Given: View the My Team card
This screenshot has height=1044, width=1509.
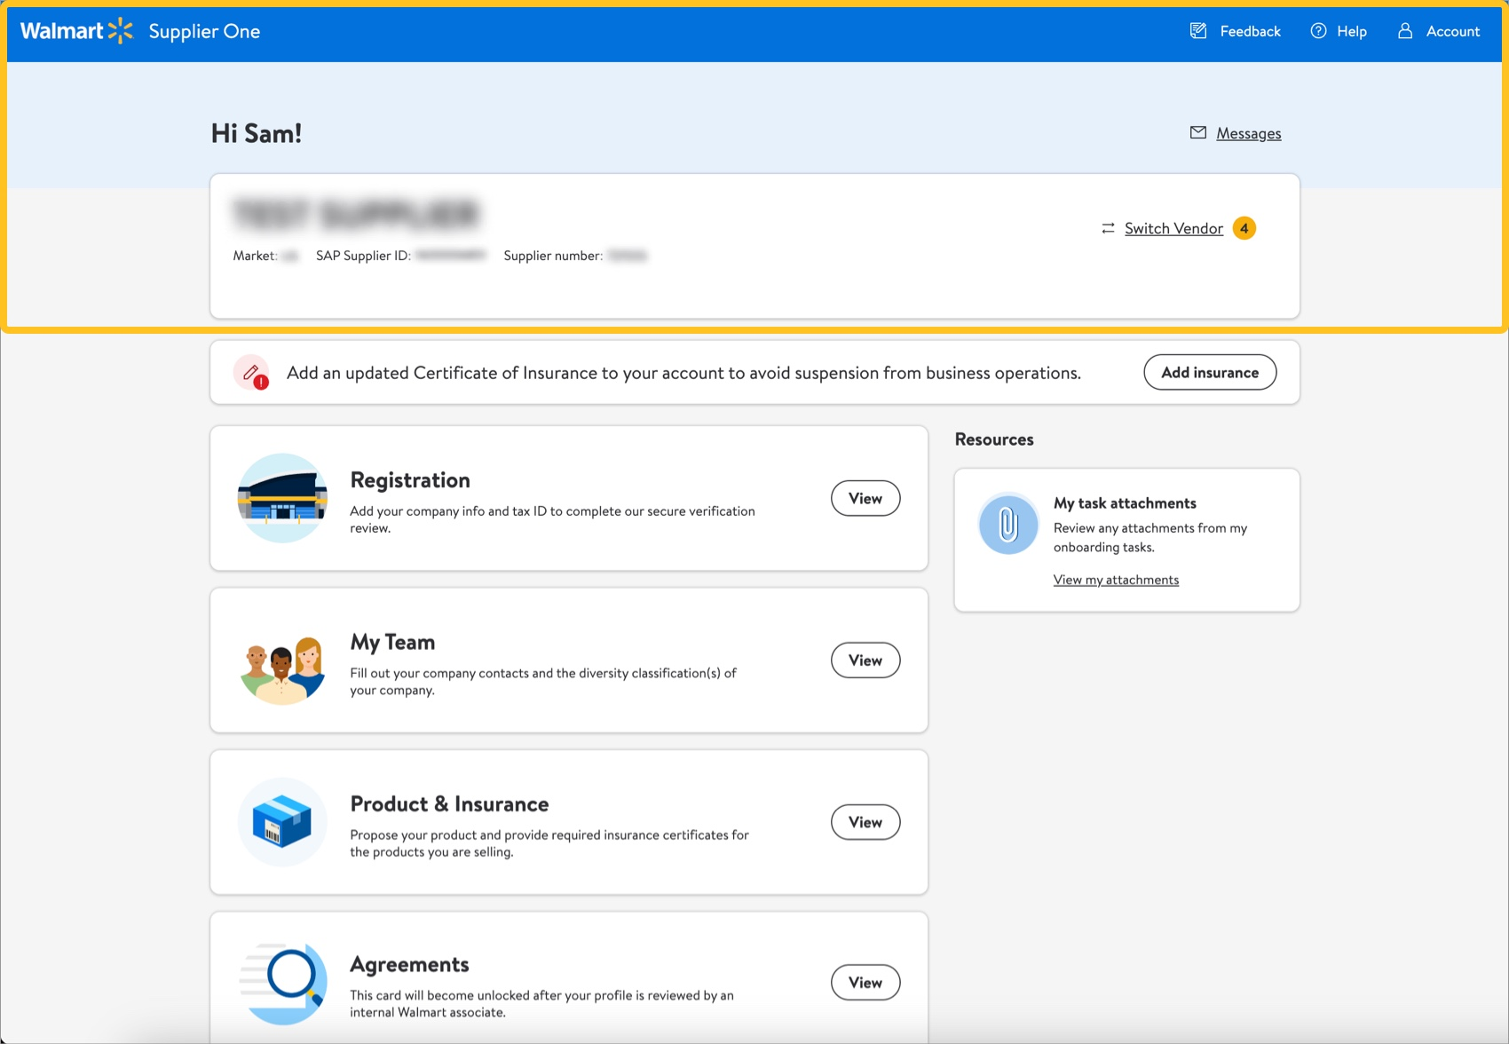Looking at the screenshot, I should (865, 660).
